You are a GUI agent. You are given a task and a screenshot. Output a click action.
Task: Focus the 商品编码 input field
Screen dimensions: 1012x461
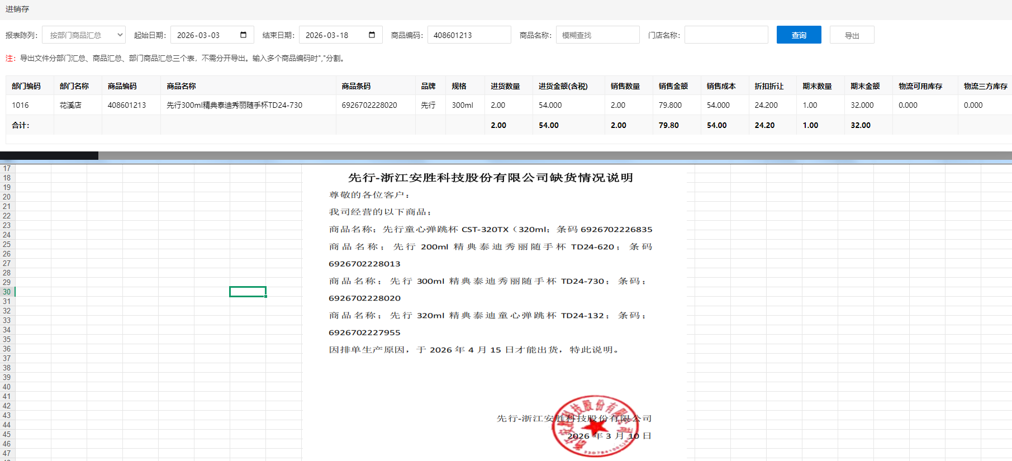[x=468, y=35]
